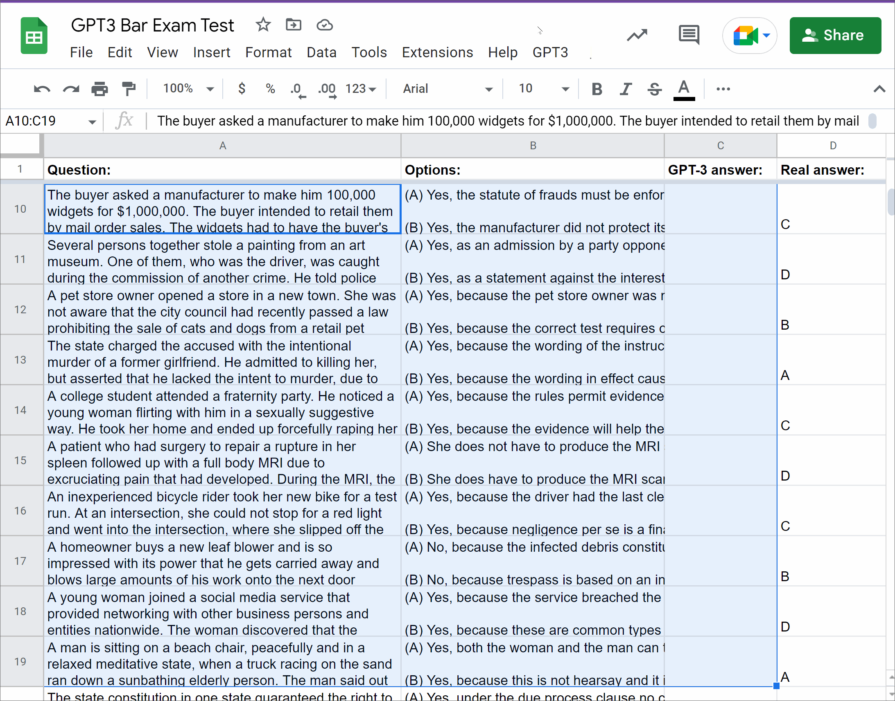Open the custom GPT3 menu
Image resolution: width=895 pixels, height=701 pixels.
point(550,52)
